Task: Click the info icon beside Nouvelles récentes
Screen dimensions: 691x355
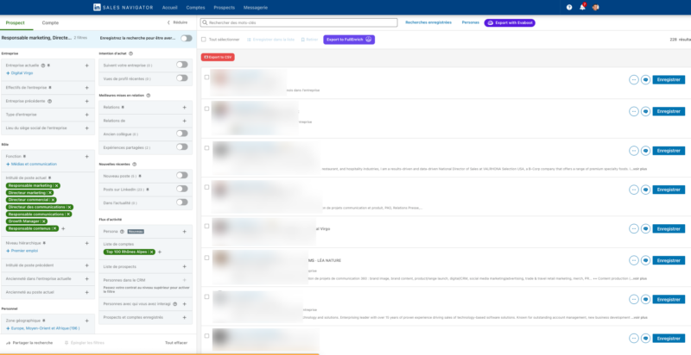Action: point(135,165)
